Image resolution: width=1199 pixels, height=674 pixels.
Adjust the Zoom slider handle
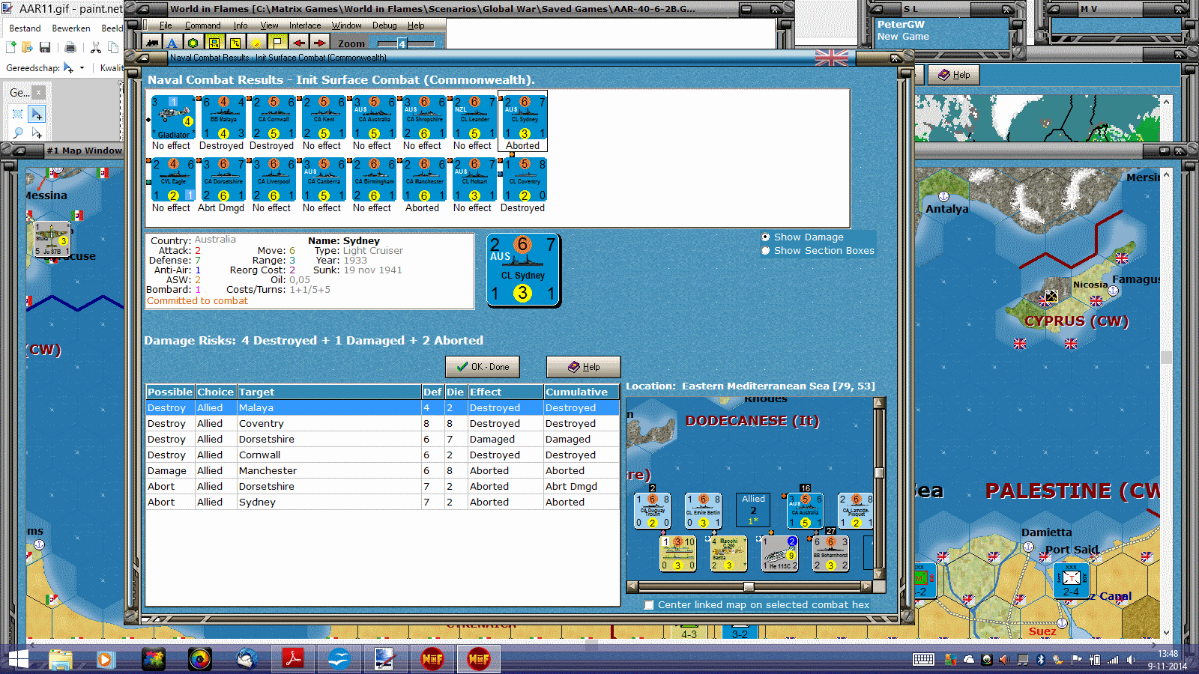pyautogui.click(x=402, y=44)
